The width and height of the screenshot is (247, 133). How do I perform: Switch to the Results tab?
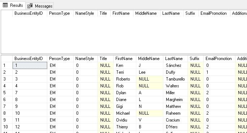pyautogui.click(x=13, y=5)
